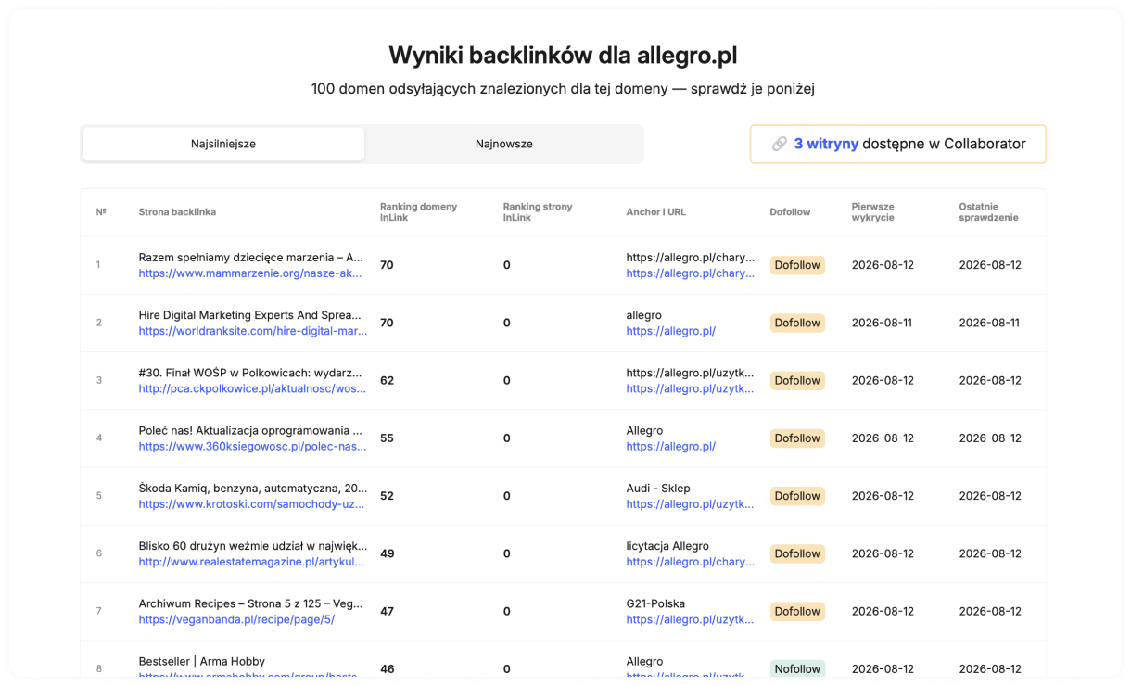Viewport: 1131px width, 686px height.
Task: Open the mammarzenie.org backlink URL
Action: (250, 273)
